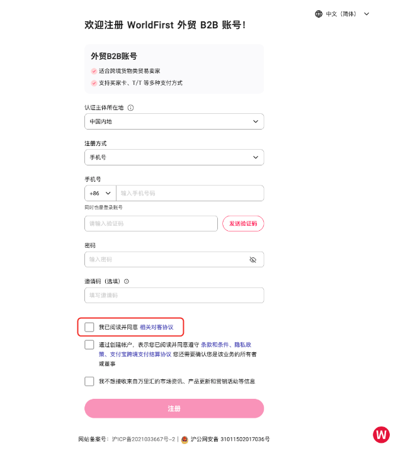Check the opt-out marketing info checkbox

click(x=89, y=381)
